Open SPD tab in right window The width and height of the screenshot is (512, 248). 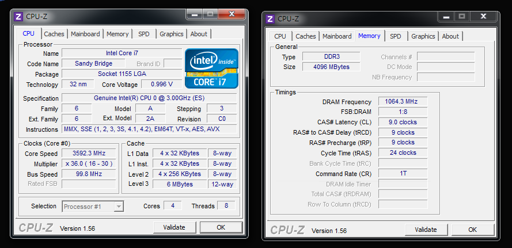(x=396, y=36)
